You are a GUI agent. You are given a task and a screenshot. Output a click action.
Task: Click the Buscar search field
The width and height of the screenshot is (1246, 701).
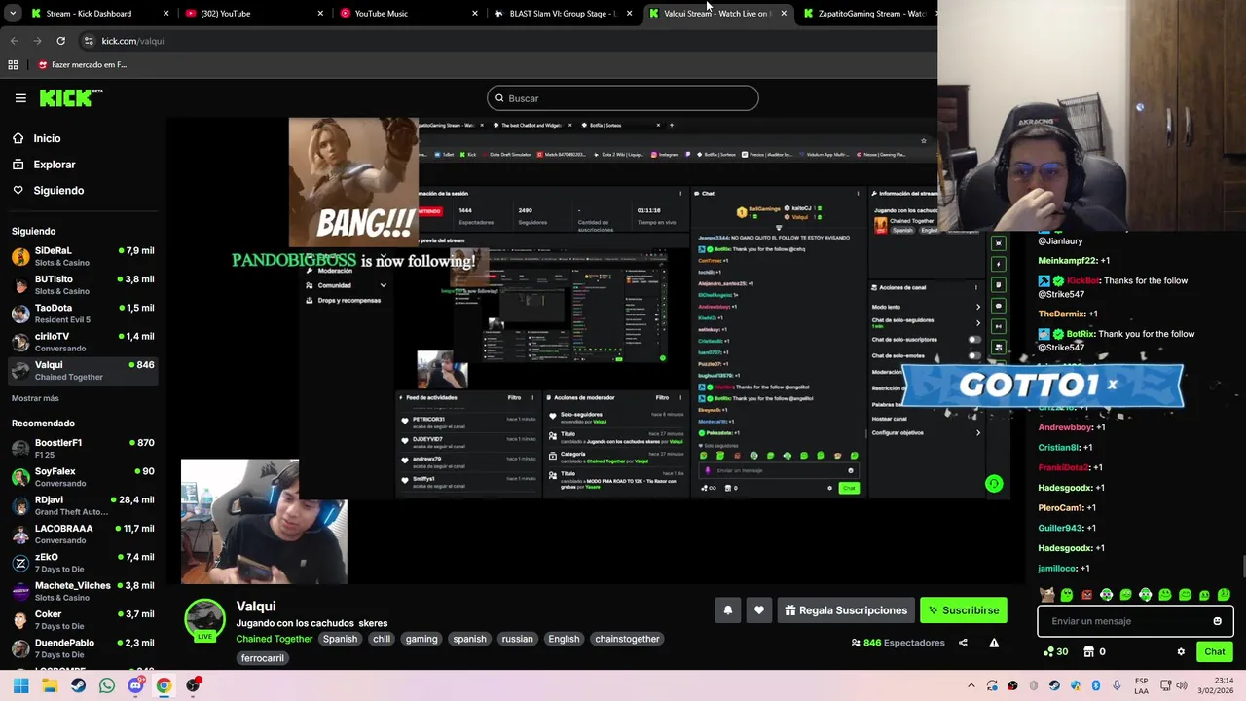623,98
